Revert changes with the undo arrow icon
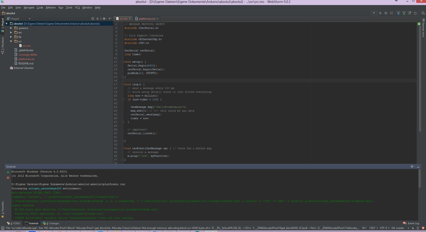The height and width of the screenshot is (232, 426). [415, 13]
